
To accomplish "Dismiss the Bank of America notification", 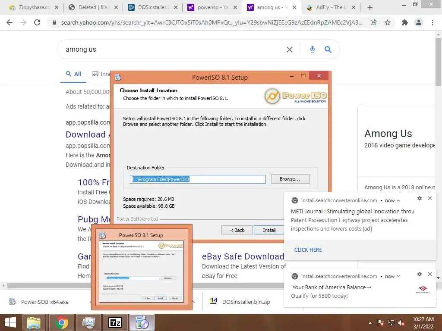I will [x=430, y=274].
